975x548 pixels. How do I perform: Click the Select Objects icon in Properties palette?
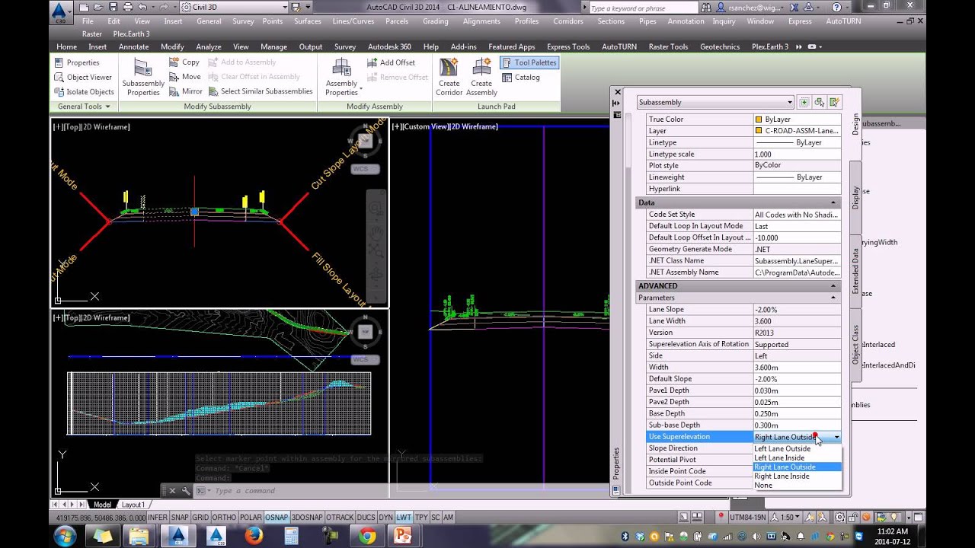coord(819,102)
